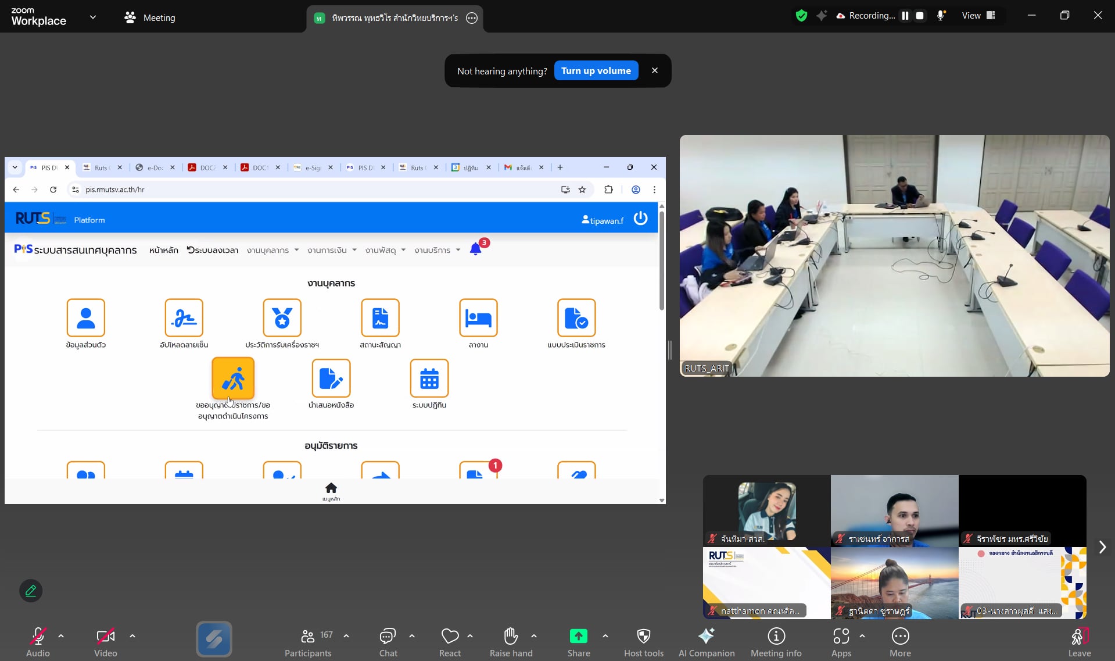
Task: Open the Meeting menu in title bar
Action: pos(150,17)
